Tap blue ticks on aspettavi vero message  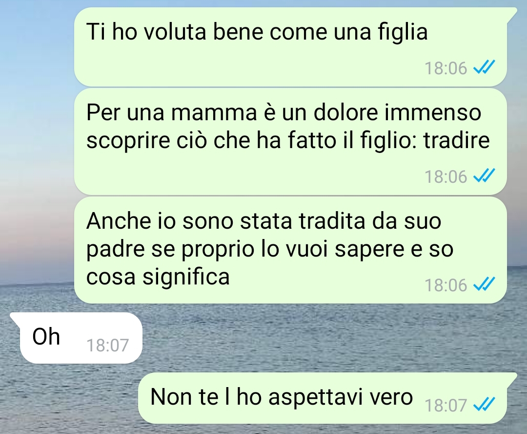[x=484, y=404]
